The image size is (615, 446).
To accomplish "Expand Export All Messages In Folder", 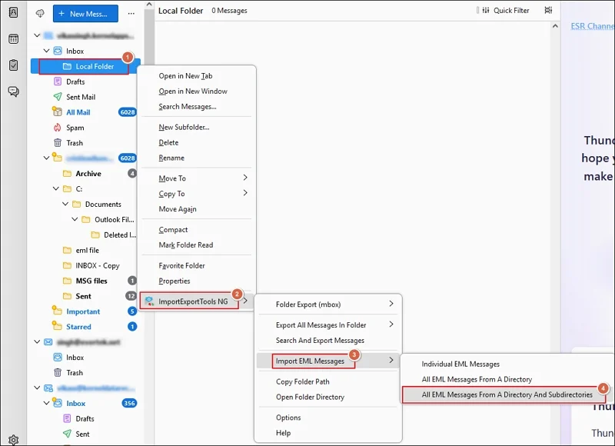I will [x=329, y=325].
